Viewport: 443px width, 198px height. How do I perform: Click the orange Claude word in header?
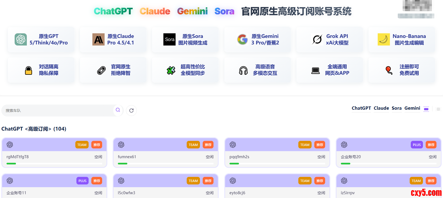pos(155,11)
